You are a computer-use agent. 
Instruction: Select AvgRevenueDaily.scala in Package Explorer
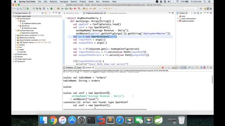point(32,23)
